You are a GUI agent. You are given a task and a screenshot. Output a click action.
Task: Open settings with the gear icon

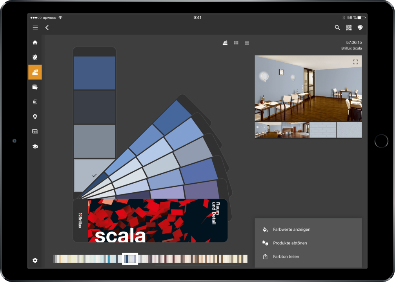(35, 260)
